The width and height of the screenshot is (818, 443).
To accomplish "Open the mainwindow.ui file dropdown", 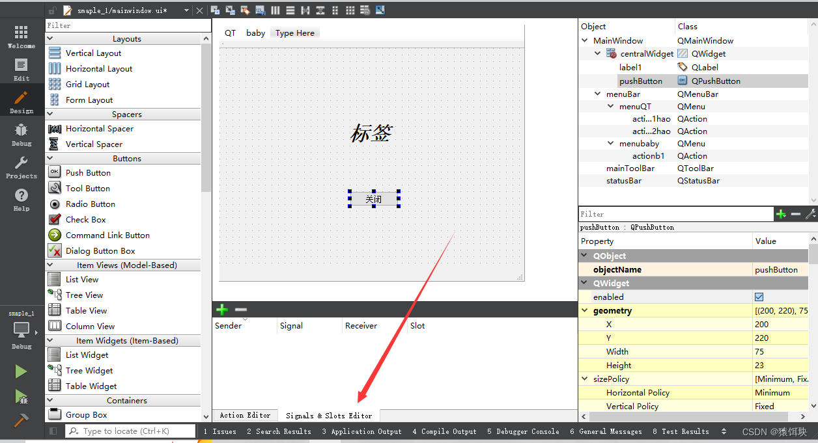I will click(187, 10).
